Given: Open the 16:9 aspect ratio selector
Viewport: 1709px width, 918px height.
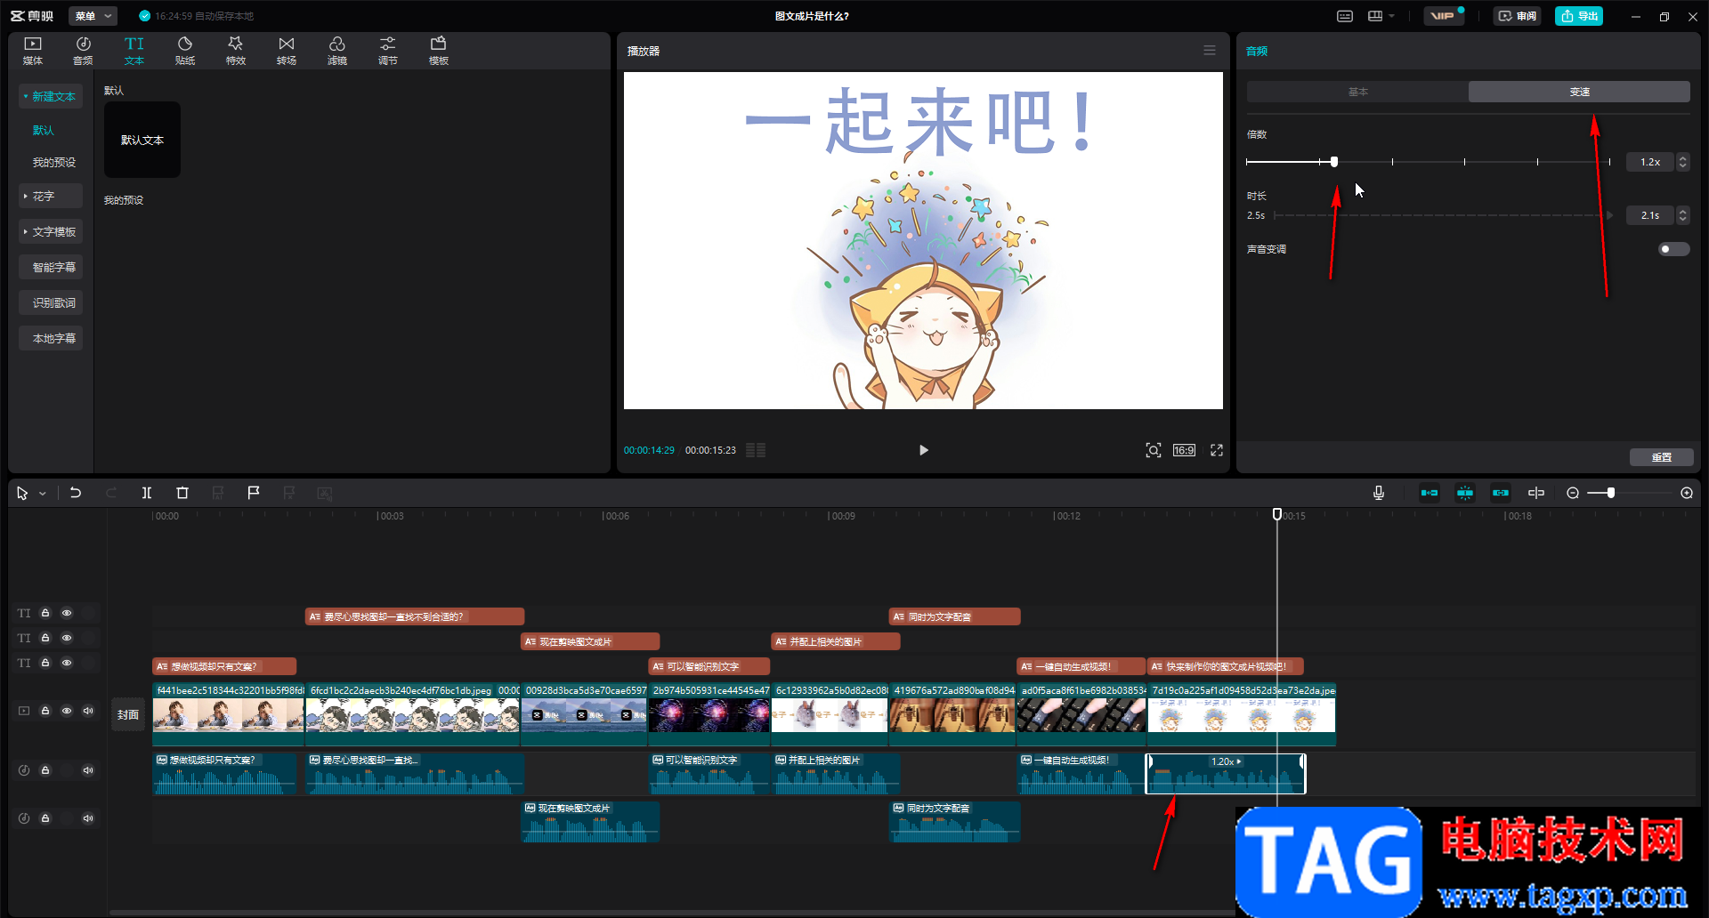Looking at the screenshot, I should 1184,450.
